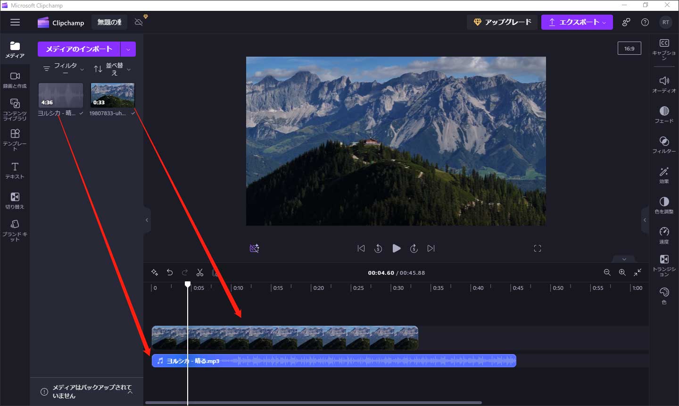Screen dimensions: 679x406
Task: Click the AI edit icon under preview
Action: click(254, 248)
